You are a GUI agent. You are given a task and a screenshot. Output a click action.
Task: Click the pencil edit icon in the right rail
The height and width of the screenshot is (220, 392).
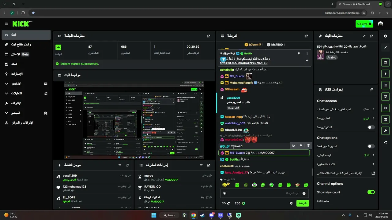click(x=385, y=47)
